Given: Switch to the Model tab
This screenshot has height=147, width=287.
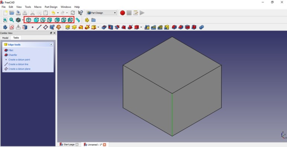Looking at the screenshot, I should (5, 38).
